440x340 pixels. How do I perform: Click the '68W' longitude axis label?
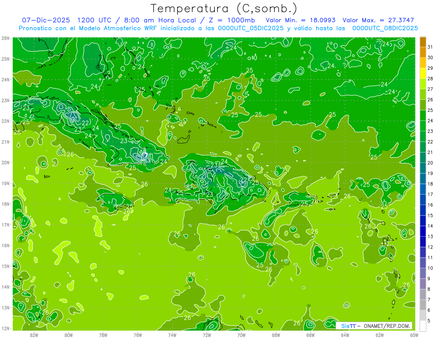276,335
